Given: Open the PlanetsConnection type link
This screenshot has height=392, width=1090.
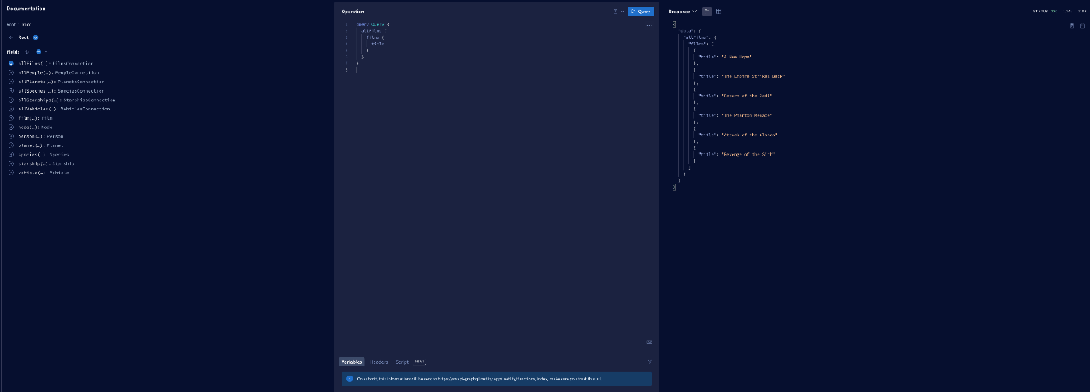Looking at the screenshot, I should (x=81, y=82).
